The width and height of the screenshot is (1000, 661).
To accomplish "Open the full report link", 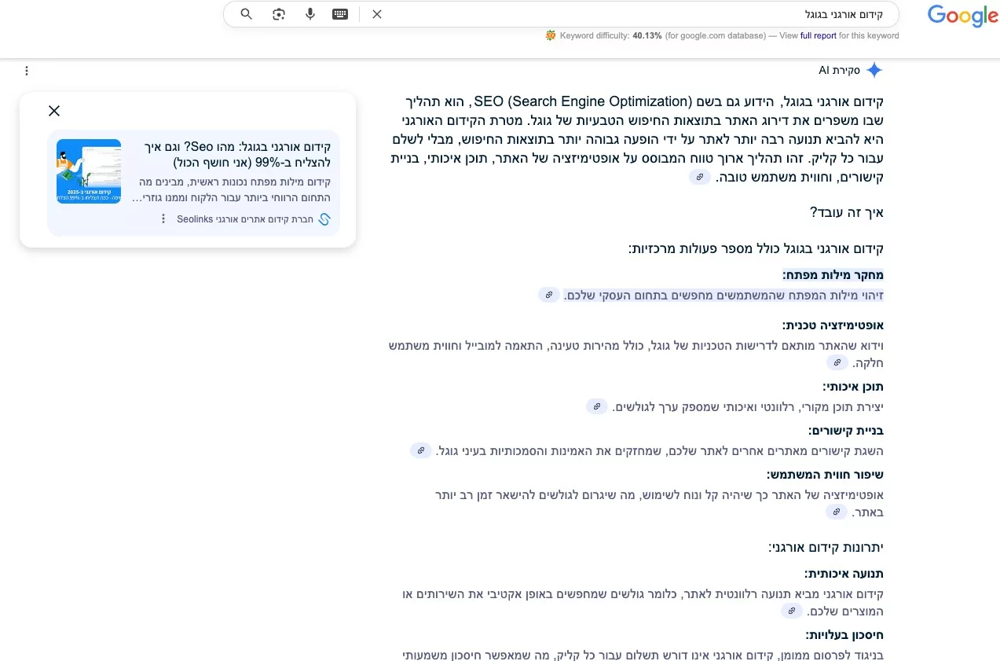I will pyautogui.click(x=819, y=35).
